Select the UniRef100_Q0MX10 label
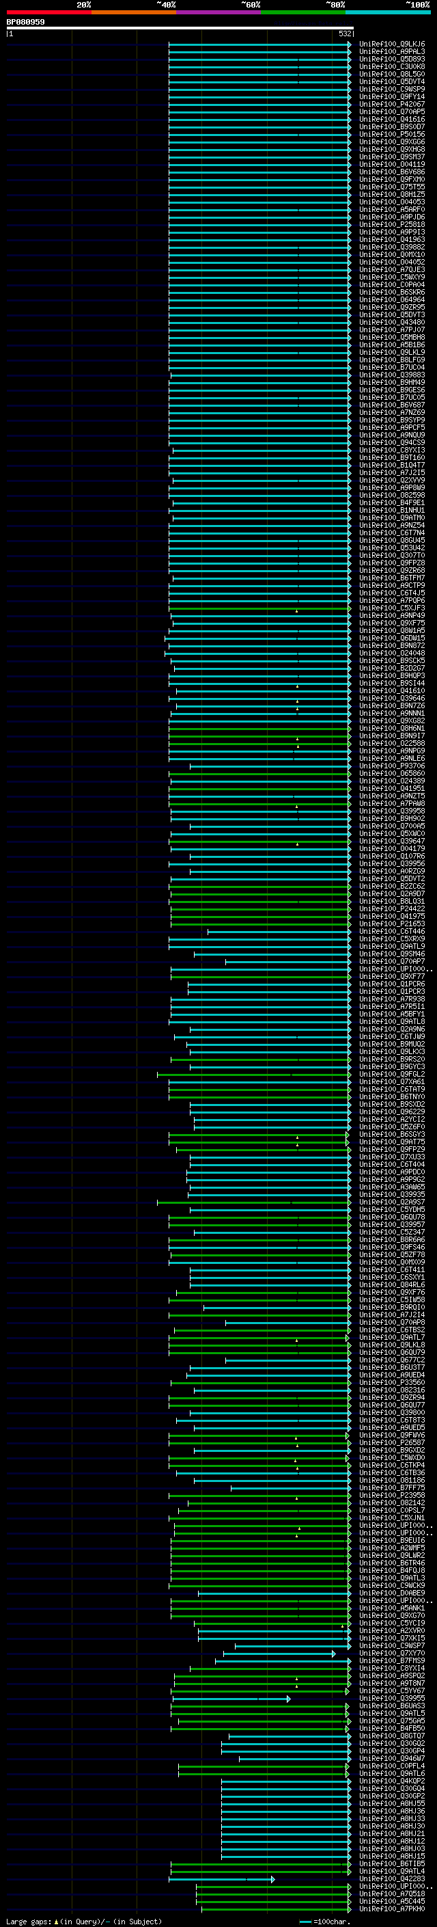The width and height of the screenshot is (437, 1927). pyautogui.click(x=392, y=254)
